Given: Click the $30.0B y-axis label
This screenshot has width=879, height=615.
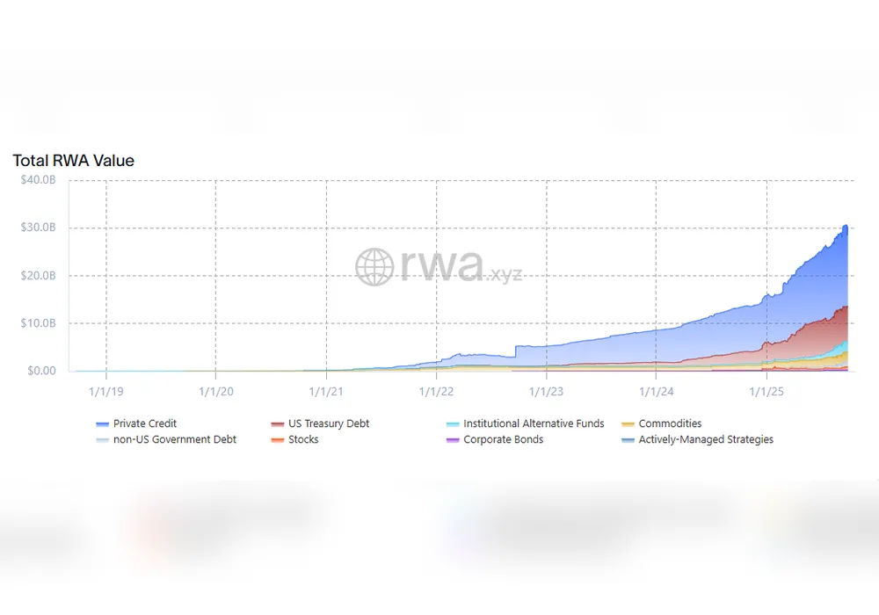Looking at the screenshot, I should click(38, 228).
